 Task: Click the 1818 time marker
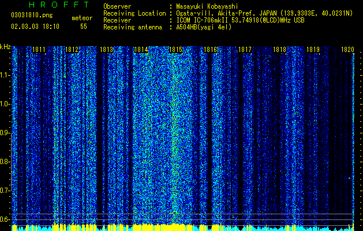click(x=279, y=50)
